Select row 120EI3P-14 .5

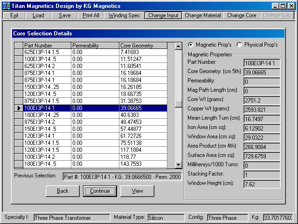[91, 94]
